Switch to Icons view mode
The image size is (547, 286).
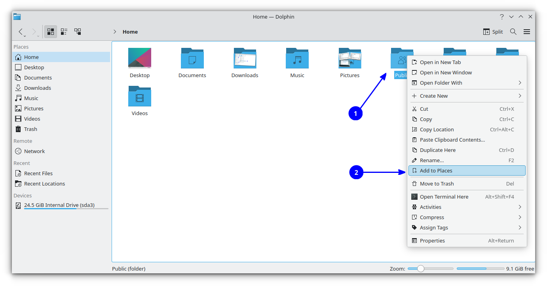click(x=50, y=32)
